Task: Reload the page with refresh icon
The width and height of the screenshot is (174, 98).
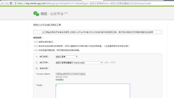Action: click(x=11, y=3)
